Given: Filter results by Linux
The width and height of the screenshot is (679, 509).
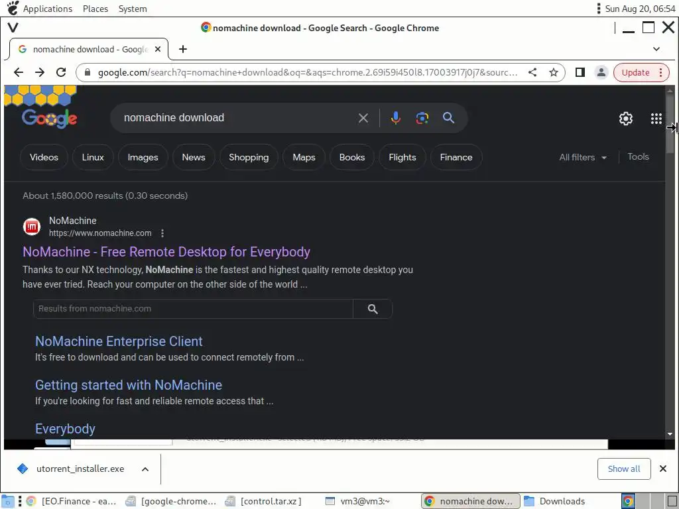Looking at the screenshot, I should pos(93,157).
